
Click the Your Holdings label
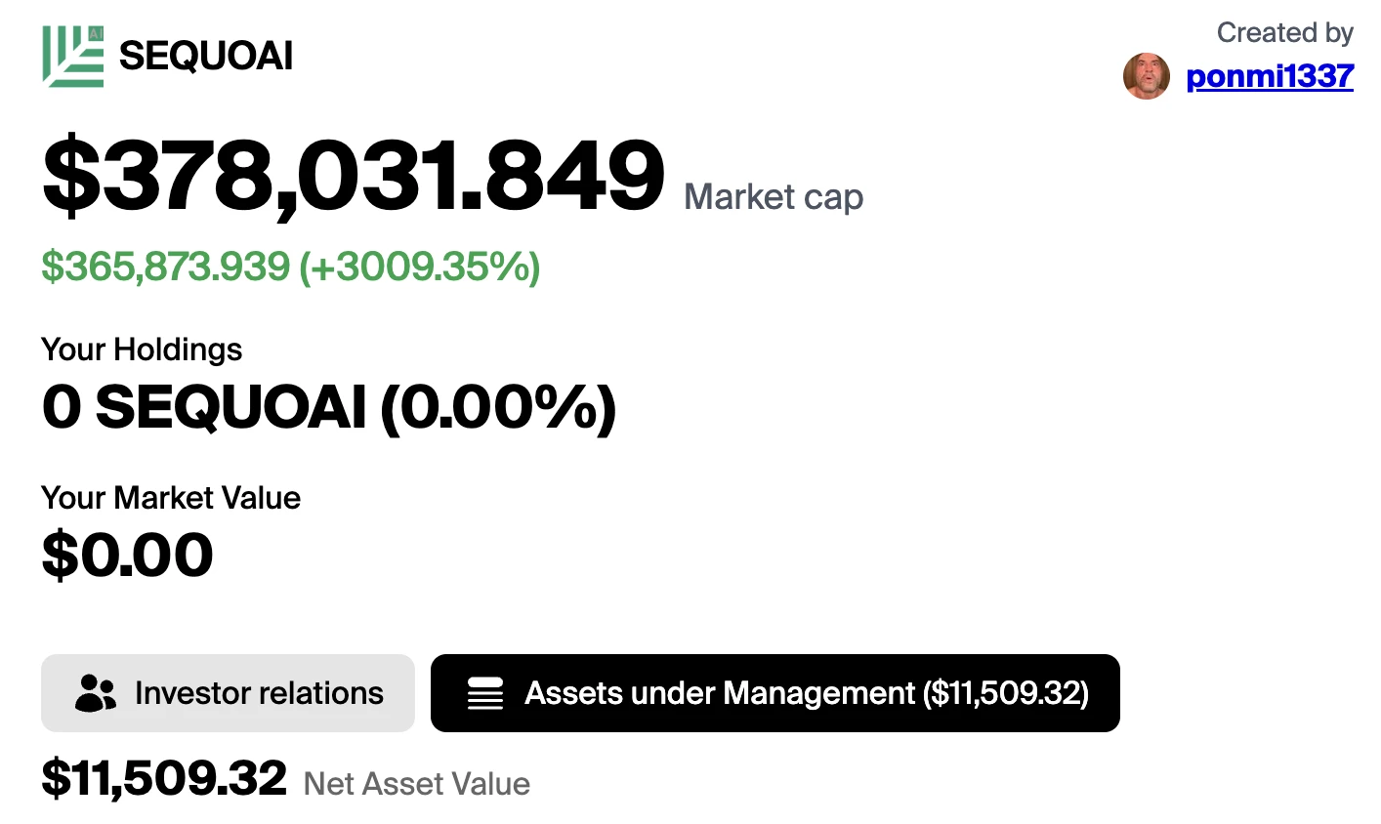click(142, 350)
